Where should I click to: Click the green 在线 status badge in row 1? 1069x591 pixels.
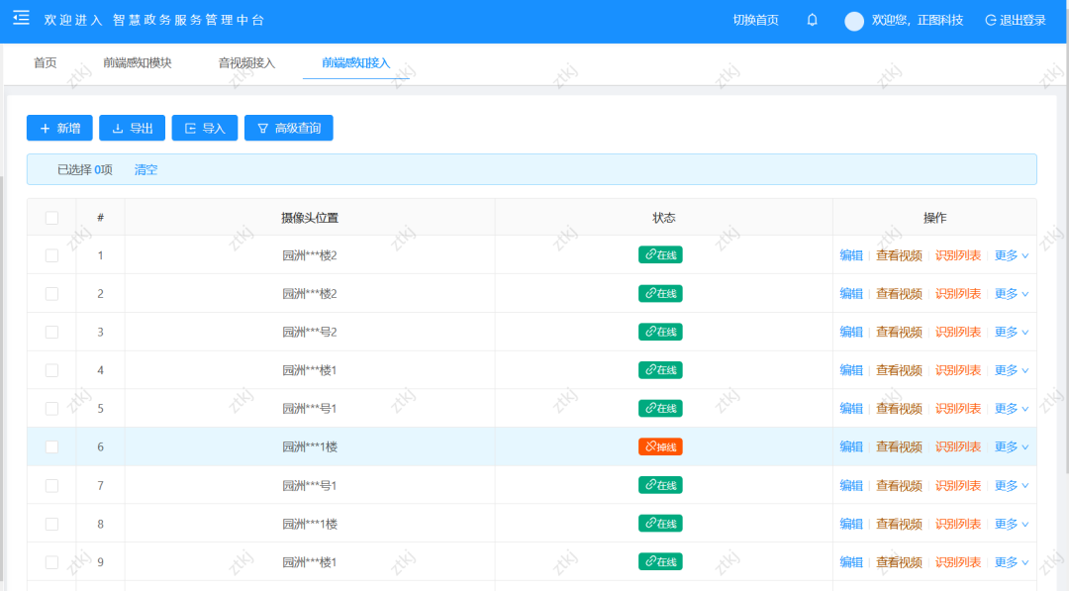tap(660, 254)
